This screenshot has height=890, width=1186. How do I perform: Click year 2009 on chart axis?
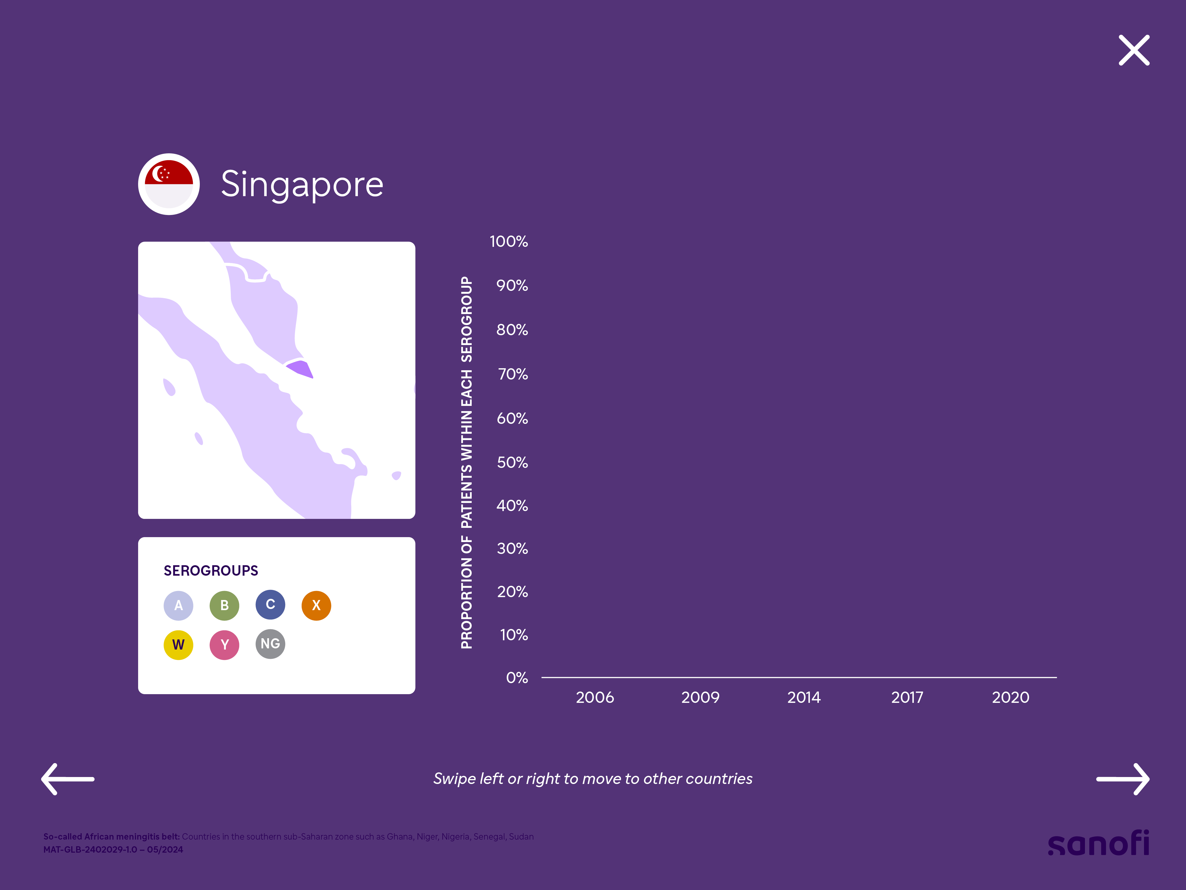point(700,697)
